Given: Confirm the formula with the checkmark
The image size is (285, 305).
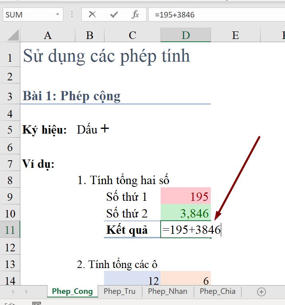Looking at the screenshot, I should 114,15.
